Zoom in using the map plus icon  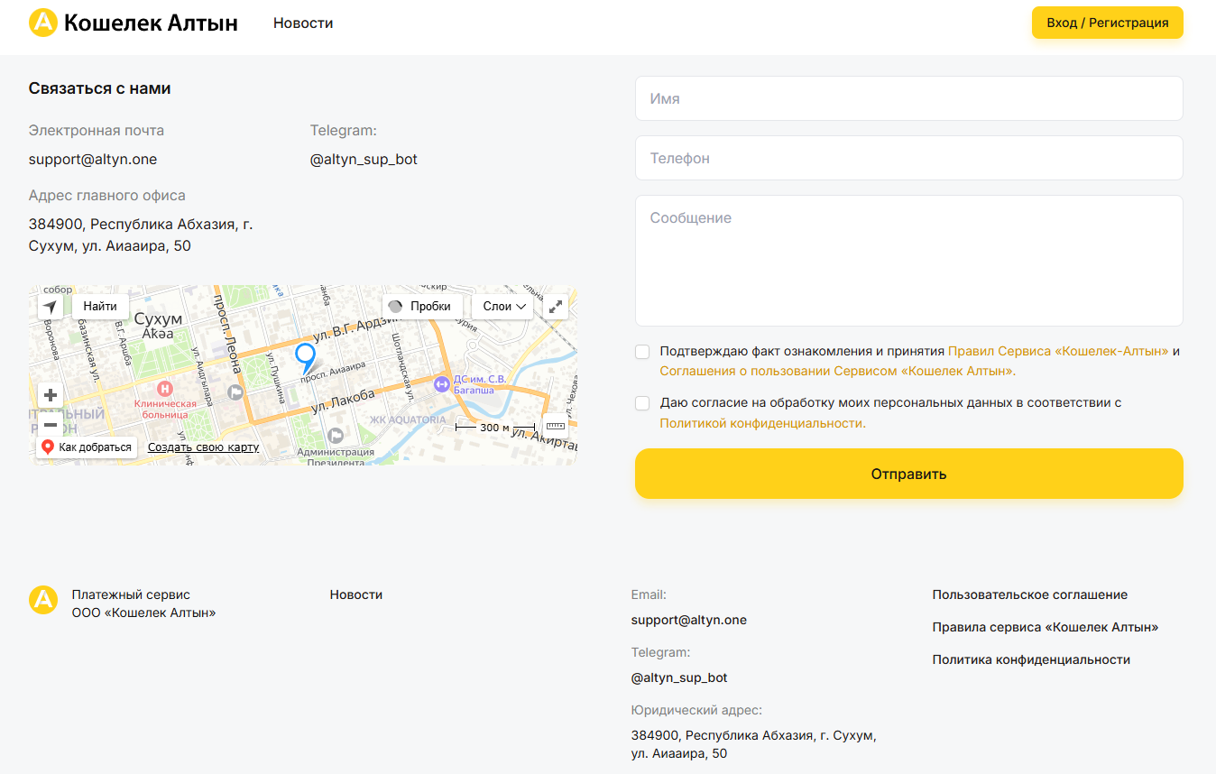coord(50,394)
